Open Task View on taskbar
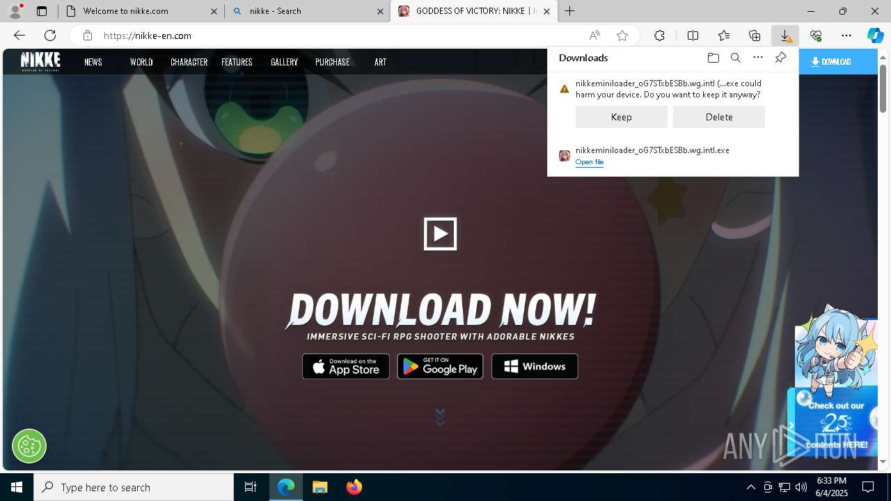This screenshot has height=501, width=891. 251,487
